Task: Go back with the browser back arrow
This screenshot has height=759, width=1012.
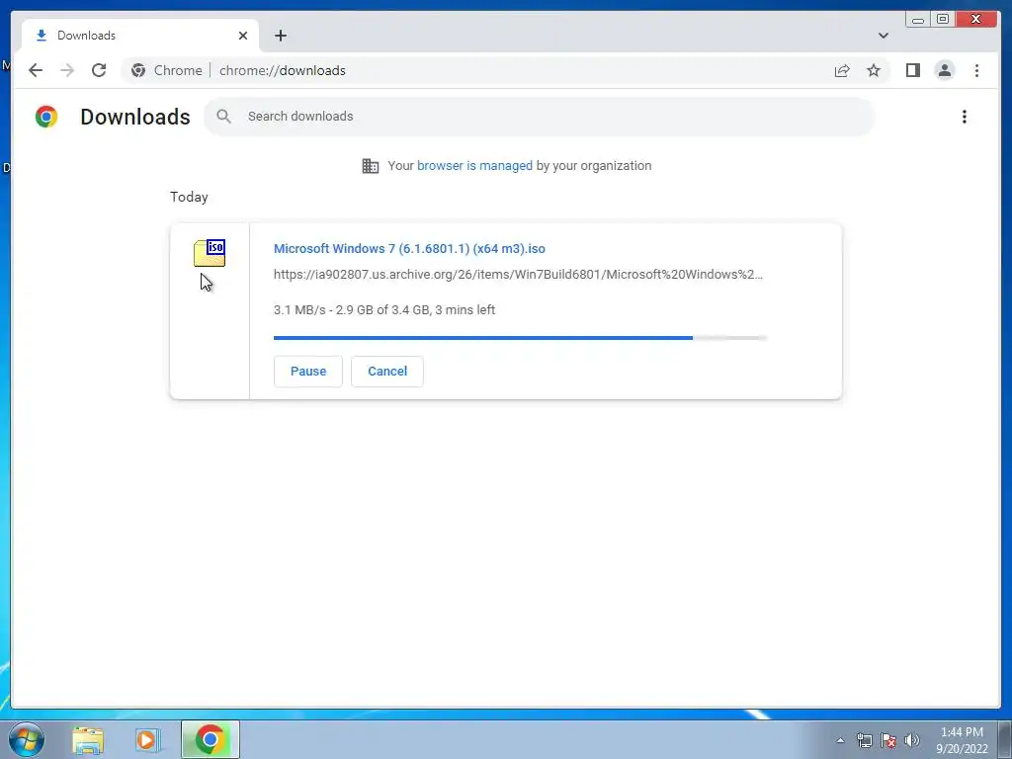Action: click(x=36, y=70)
